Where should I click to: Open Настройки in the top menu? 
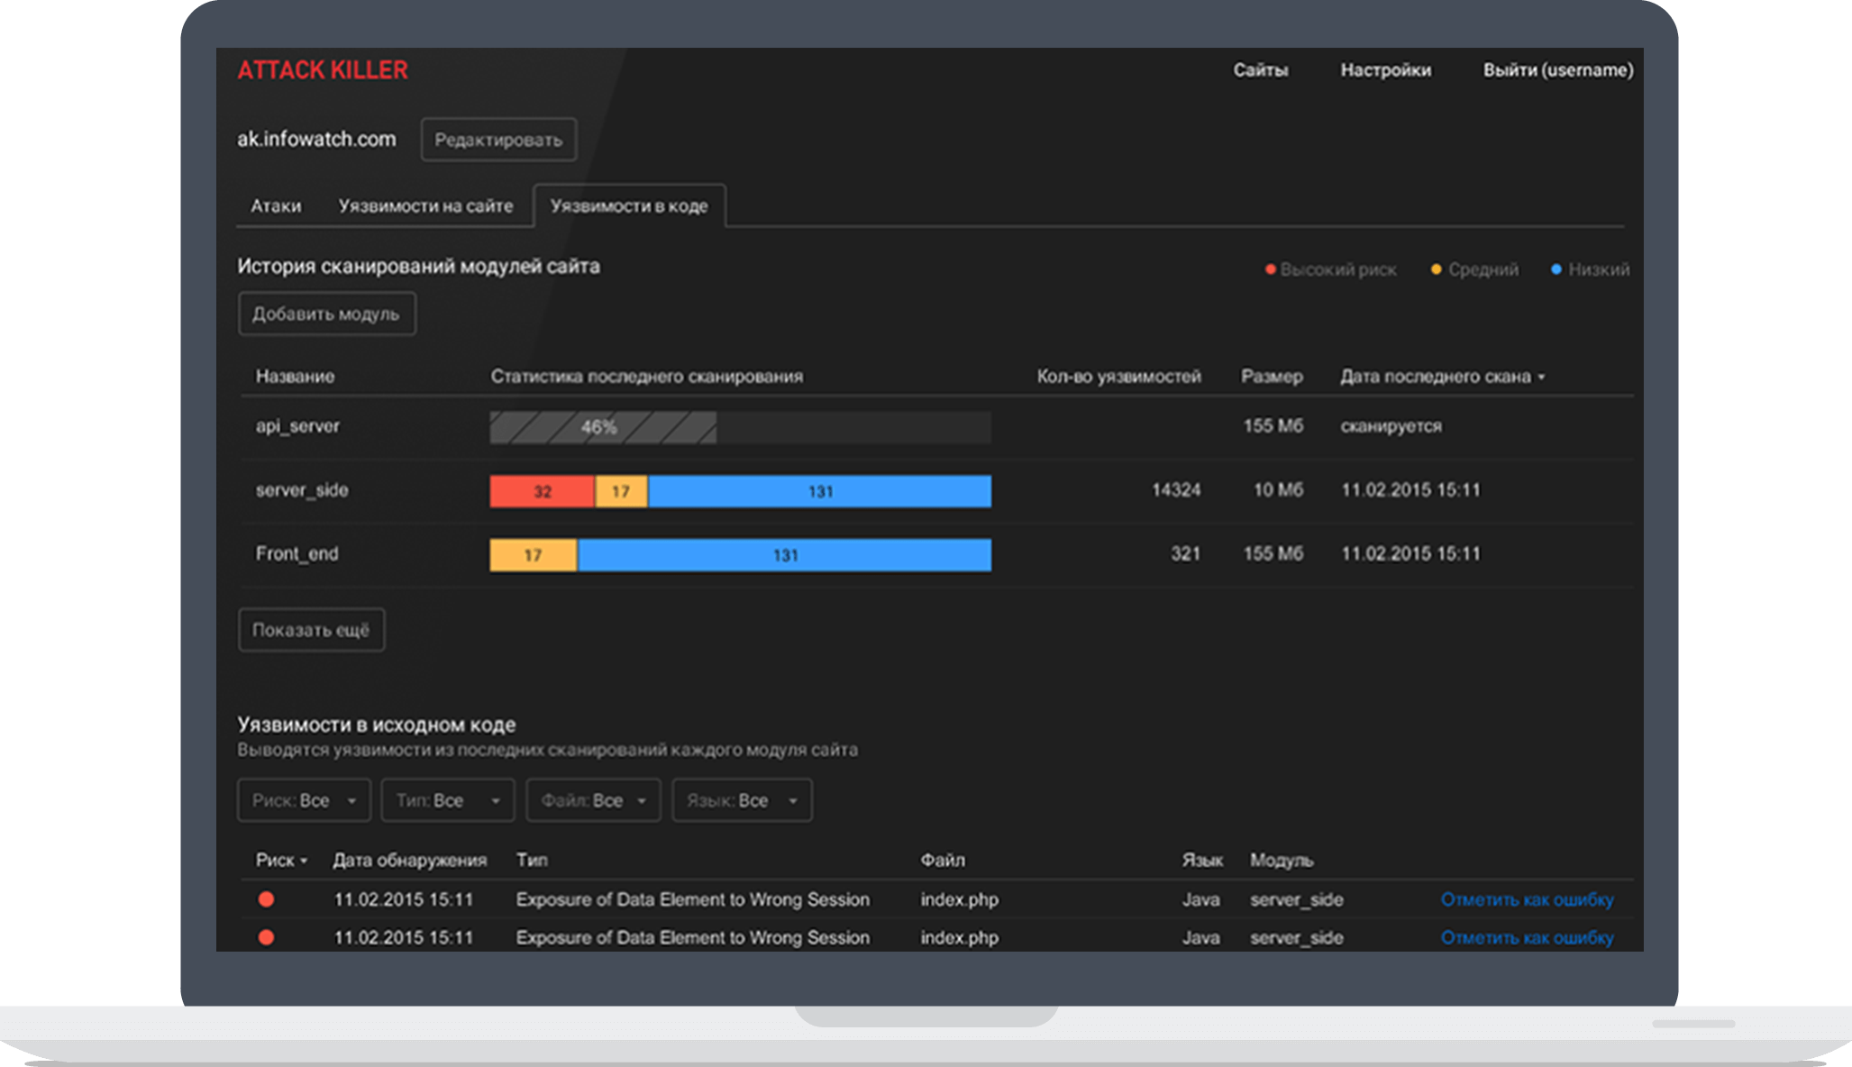click(x=1385, y=70)
